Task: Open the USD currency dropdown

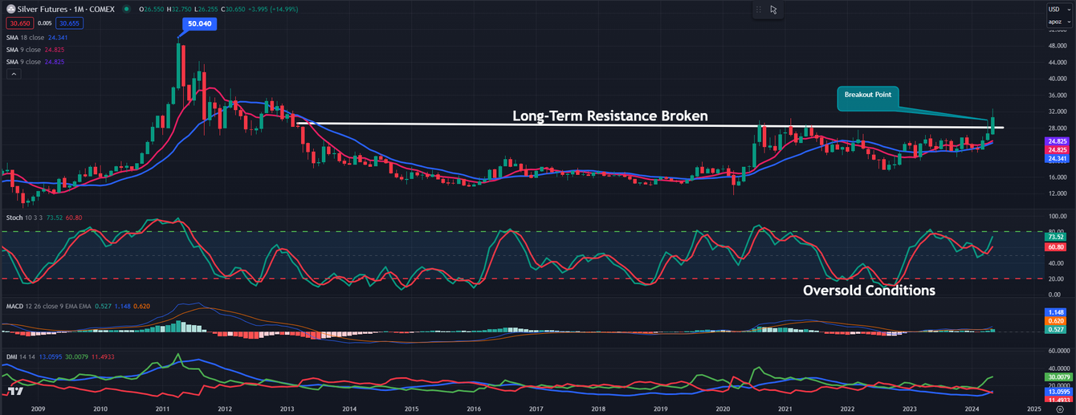Action: [x=1054, y=9]
